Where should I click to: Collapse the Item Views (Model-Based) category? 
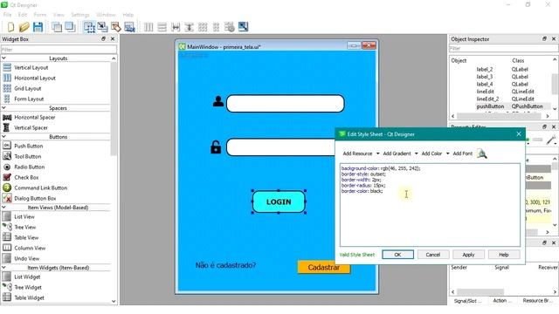pos(3,208)
